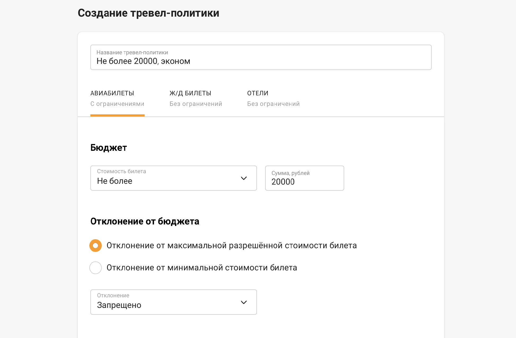Click the orange active-tab underline indicator
Image resolution: width=516 pixels, height=338 pixels.
coord(117,115)
